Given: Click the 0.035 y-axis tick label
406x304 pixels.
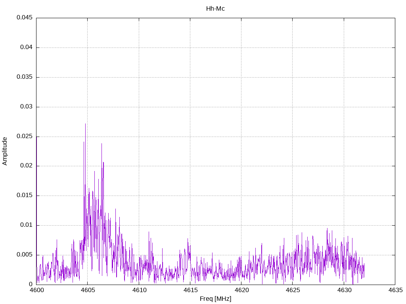Looking at the screenshot, I should [x=24, y=77].
